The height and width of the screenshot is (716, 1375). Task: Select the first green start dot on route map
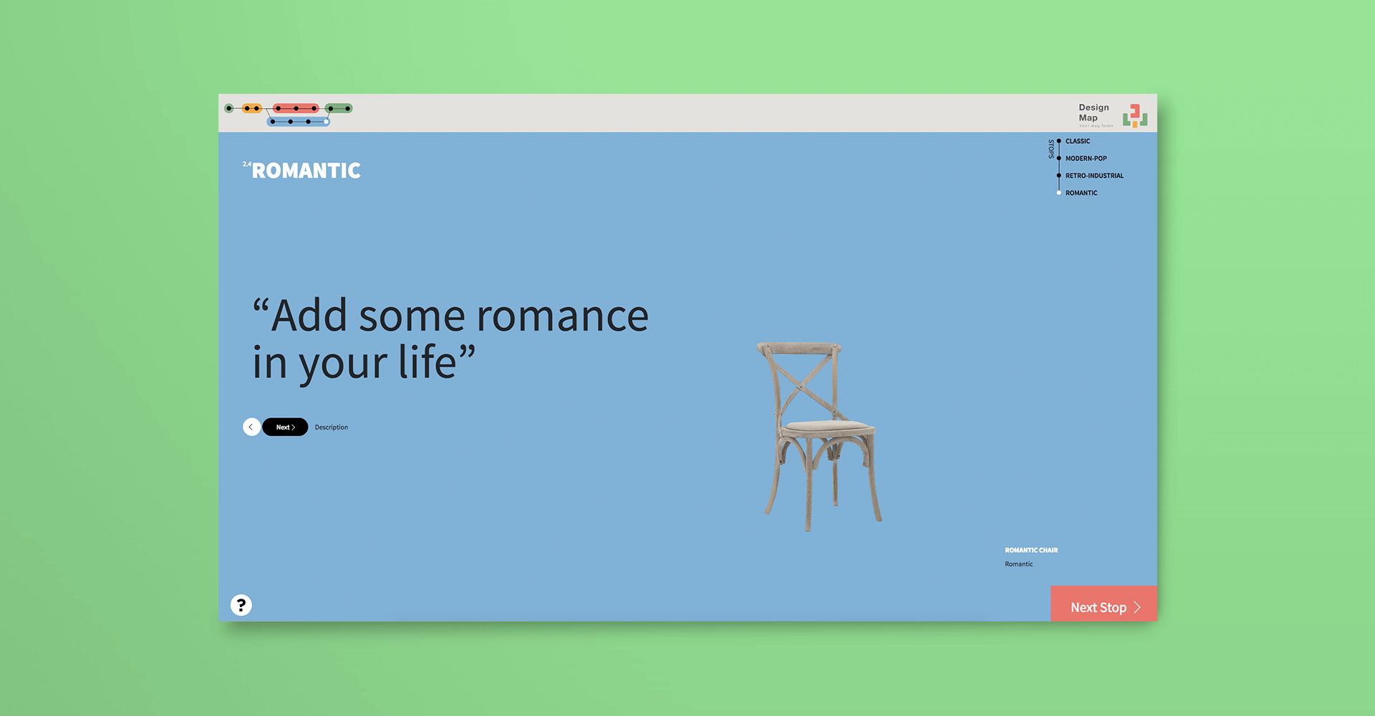[x=229, y=109]
